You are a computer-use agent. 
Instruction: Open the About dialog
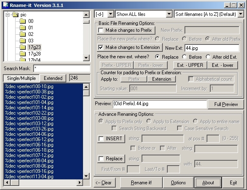tap(208, 183)
